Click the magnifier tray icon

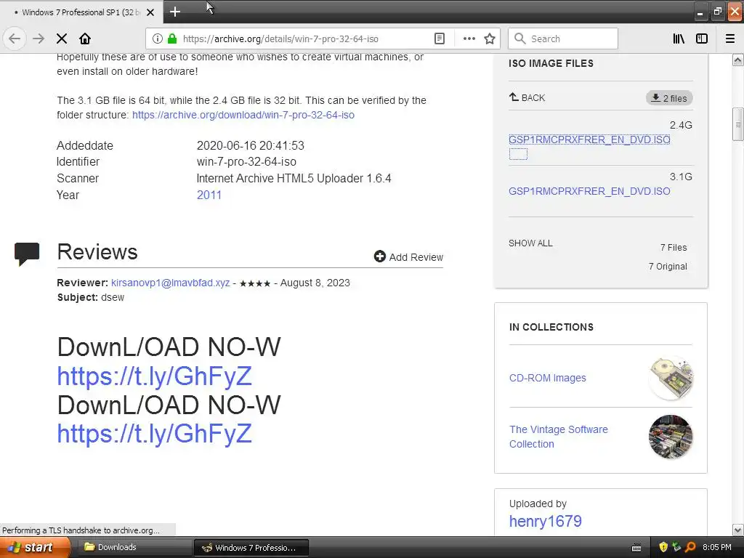[690, 547]
